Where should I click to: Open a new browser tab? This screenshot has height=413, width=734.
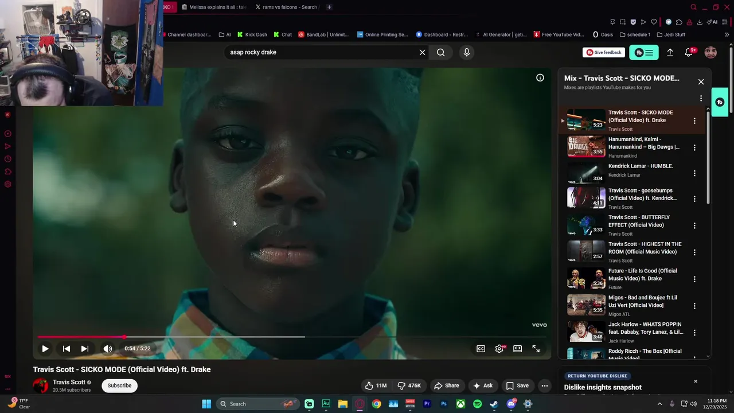(x=329, y=7)
